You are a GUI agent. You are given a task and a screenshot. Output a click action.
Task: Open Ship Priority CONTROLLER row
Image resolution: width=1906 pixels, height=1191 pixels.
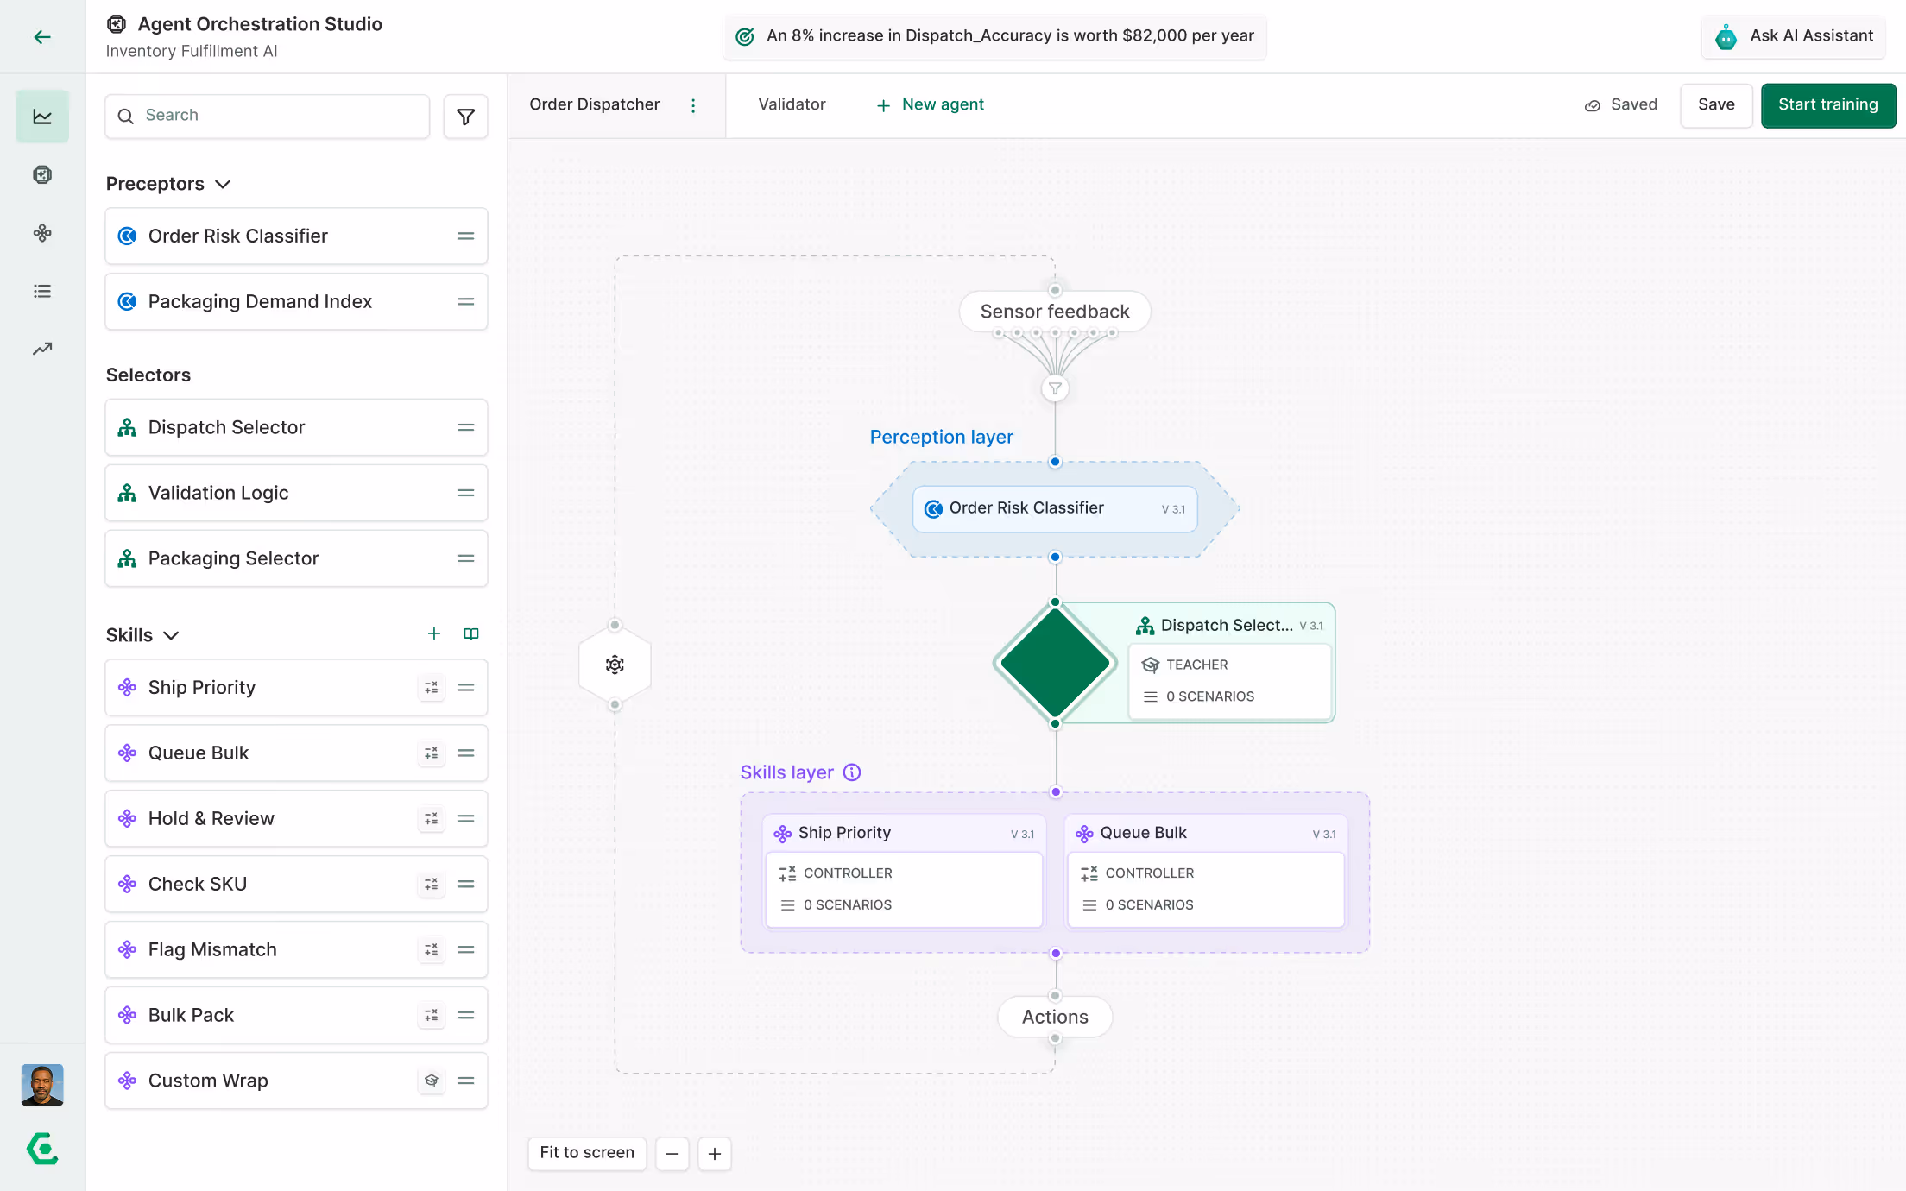(904, 873)
